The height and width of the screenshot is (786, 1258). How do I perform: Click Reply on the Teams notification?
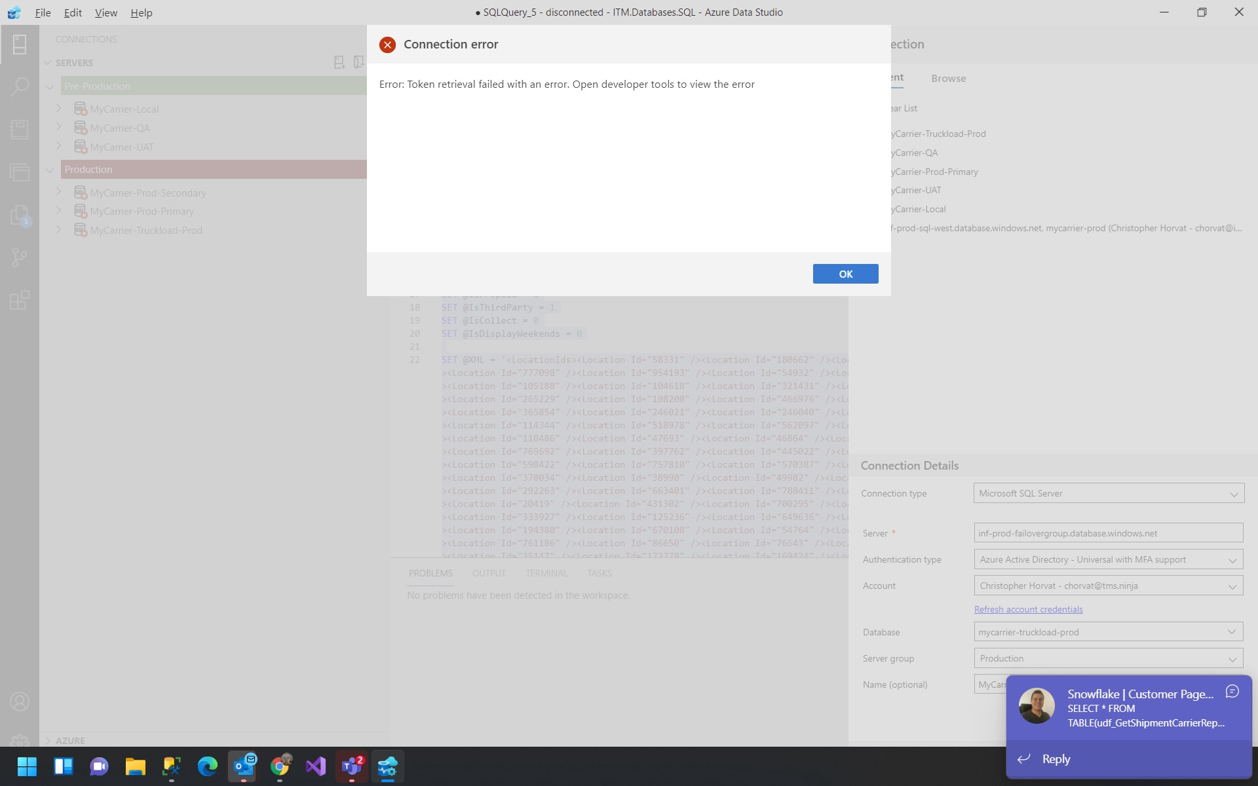(x=1056, y=758)
